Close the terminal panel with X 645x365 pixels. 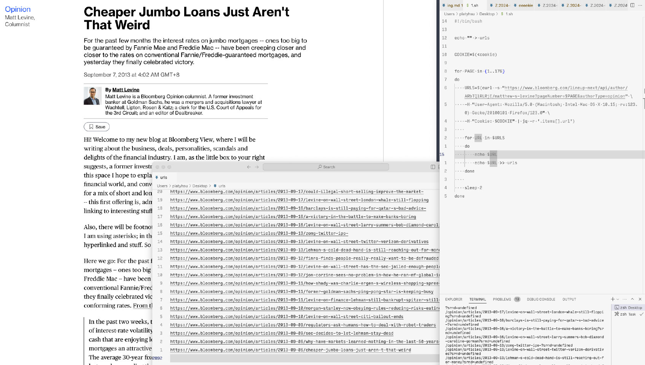[640, 299]
